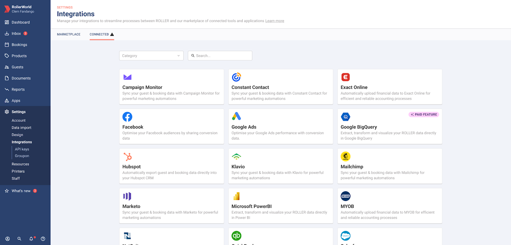Open the Microsoft PowerBI card title
Image resolution: width=511 pixels, height=245 pixels.
click(x=251, y=206)
